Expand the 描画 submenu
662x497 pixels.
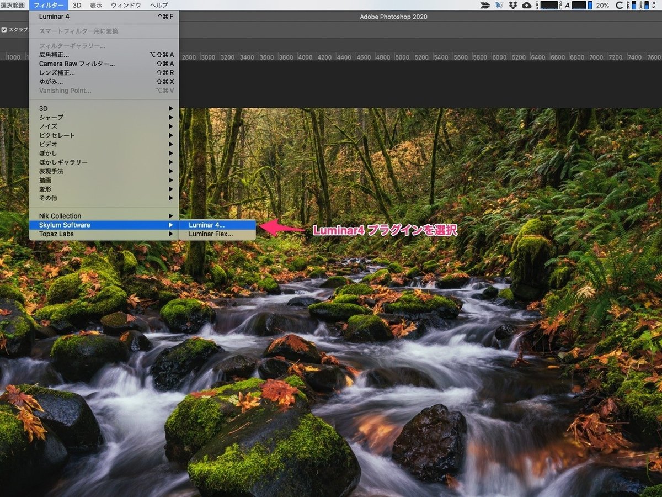tap(104, 180)
